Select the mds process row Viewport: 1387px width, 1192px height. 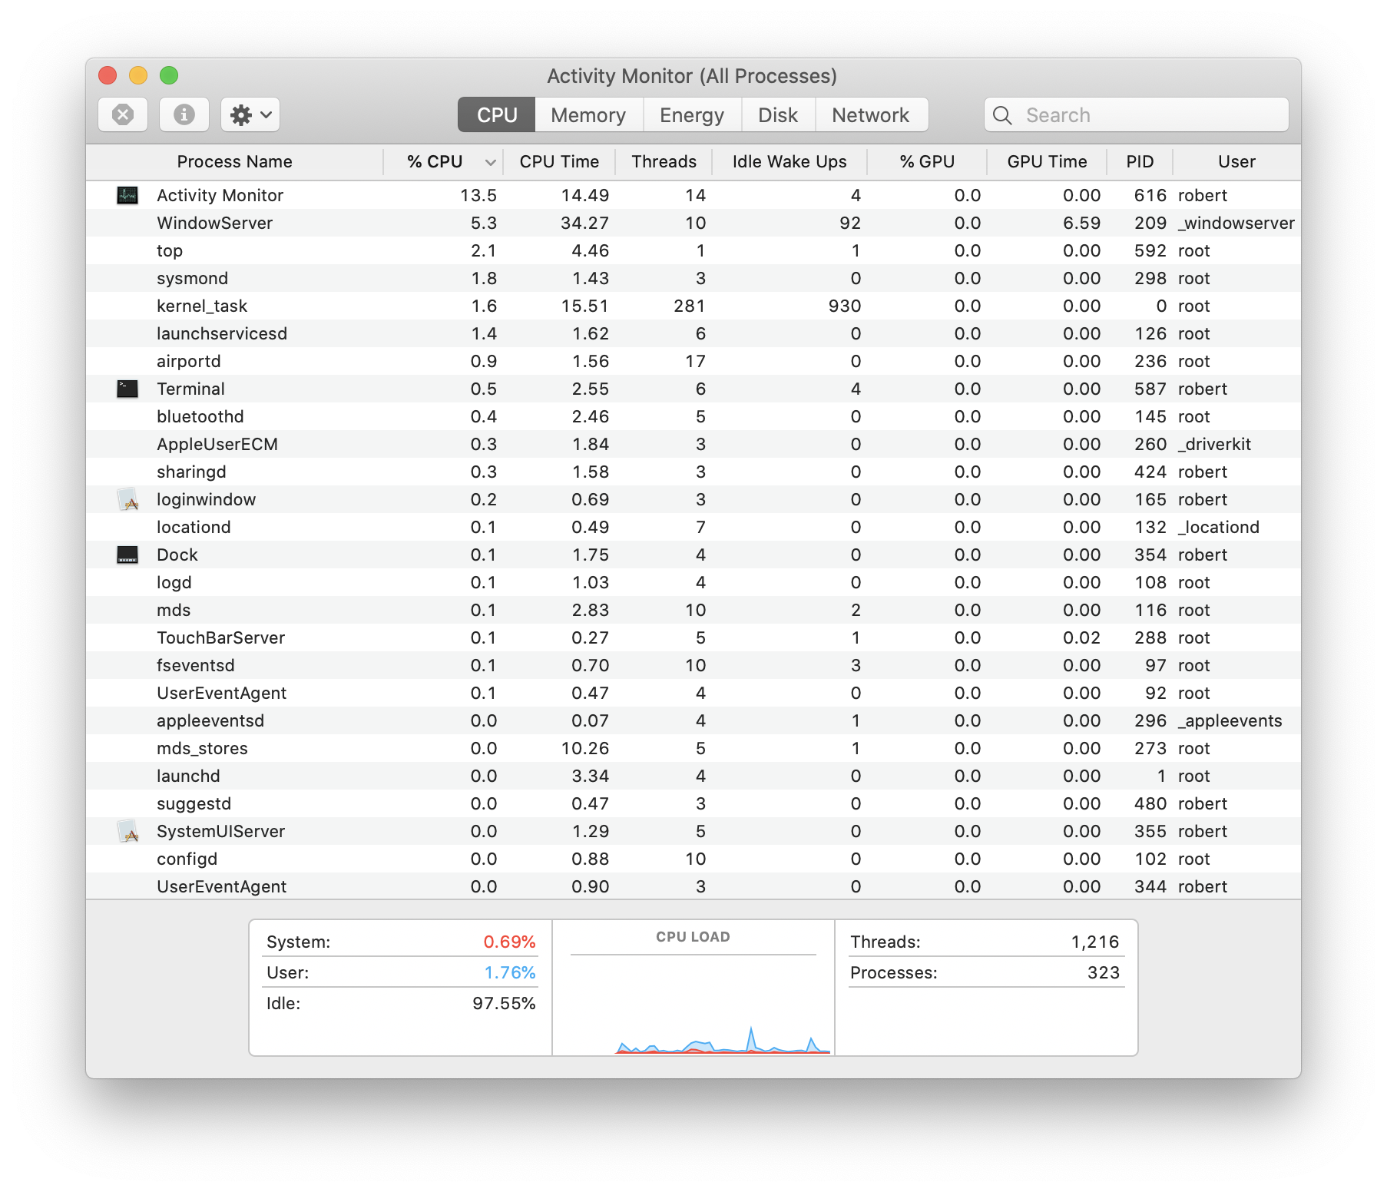point(693,610)
